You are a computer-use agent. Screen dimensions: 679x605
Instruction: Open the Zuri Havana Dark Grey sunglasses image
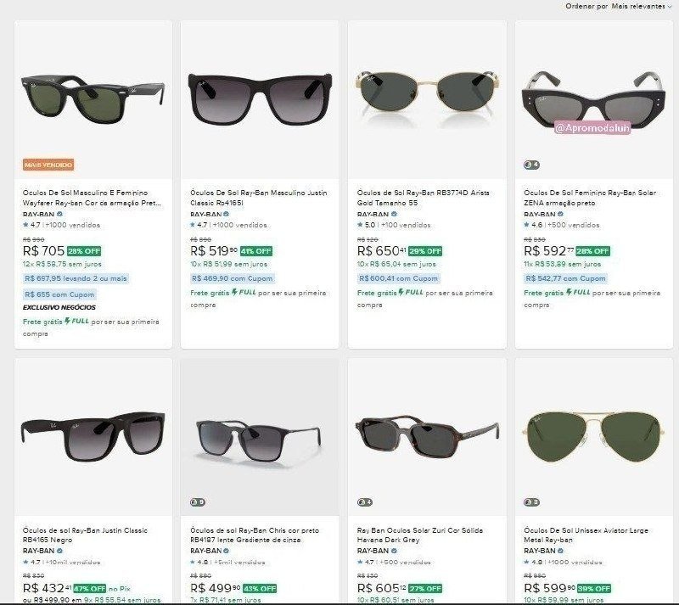click(x=427, y=437)
